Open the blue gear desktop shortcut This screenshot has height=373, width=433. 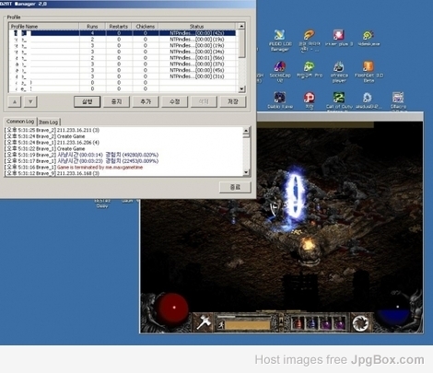point(369,100)
